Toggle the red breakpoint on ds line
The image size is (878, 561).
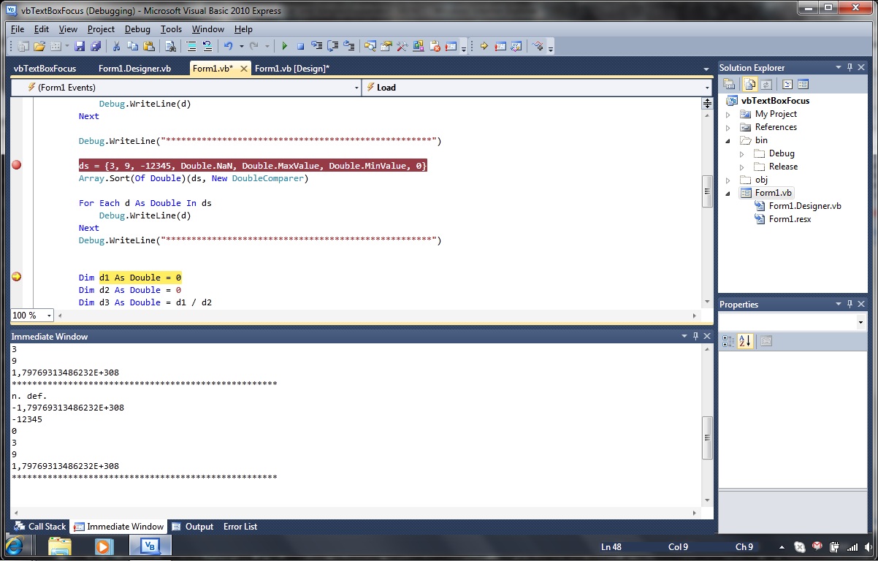click(16, 165)
